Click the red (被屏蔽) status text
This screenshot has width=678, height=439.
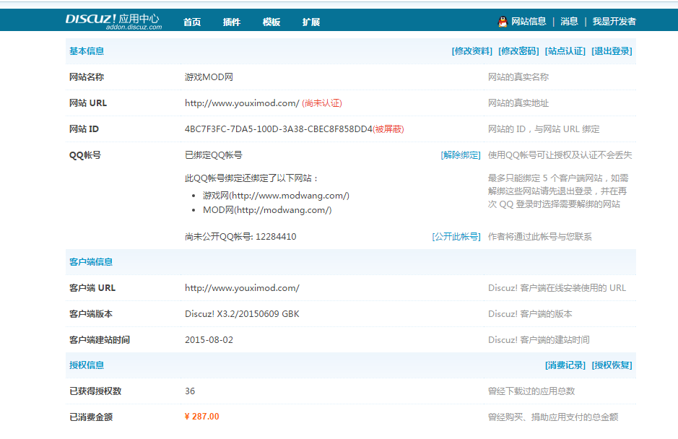[388, 129]
